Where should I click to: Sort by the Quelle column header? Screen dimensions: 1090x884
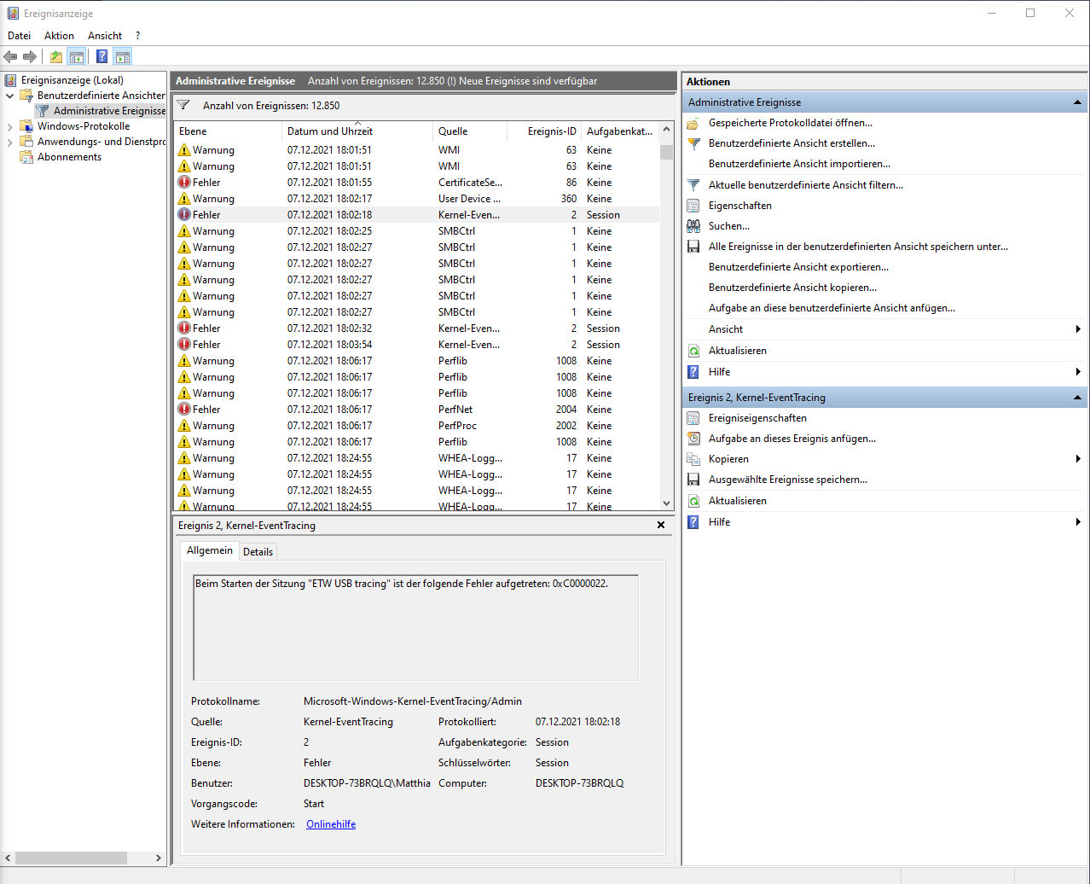[469, 131]
